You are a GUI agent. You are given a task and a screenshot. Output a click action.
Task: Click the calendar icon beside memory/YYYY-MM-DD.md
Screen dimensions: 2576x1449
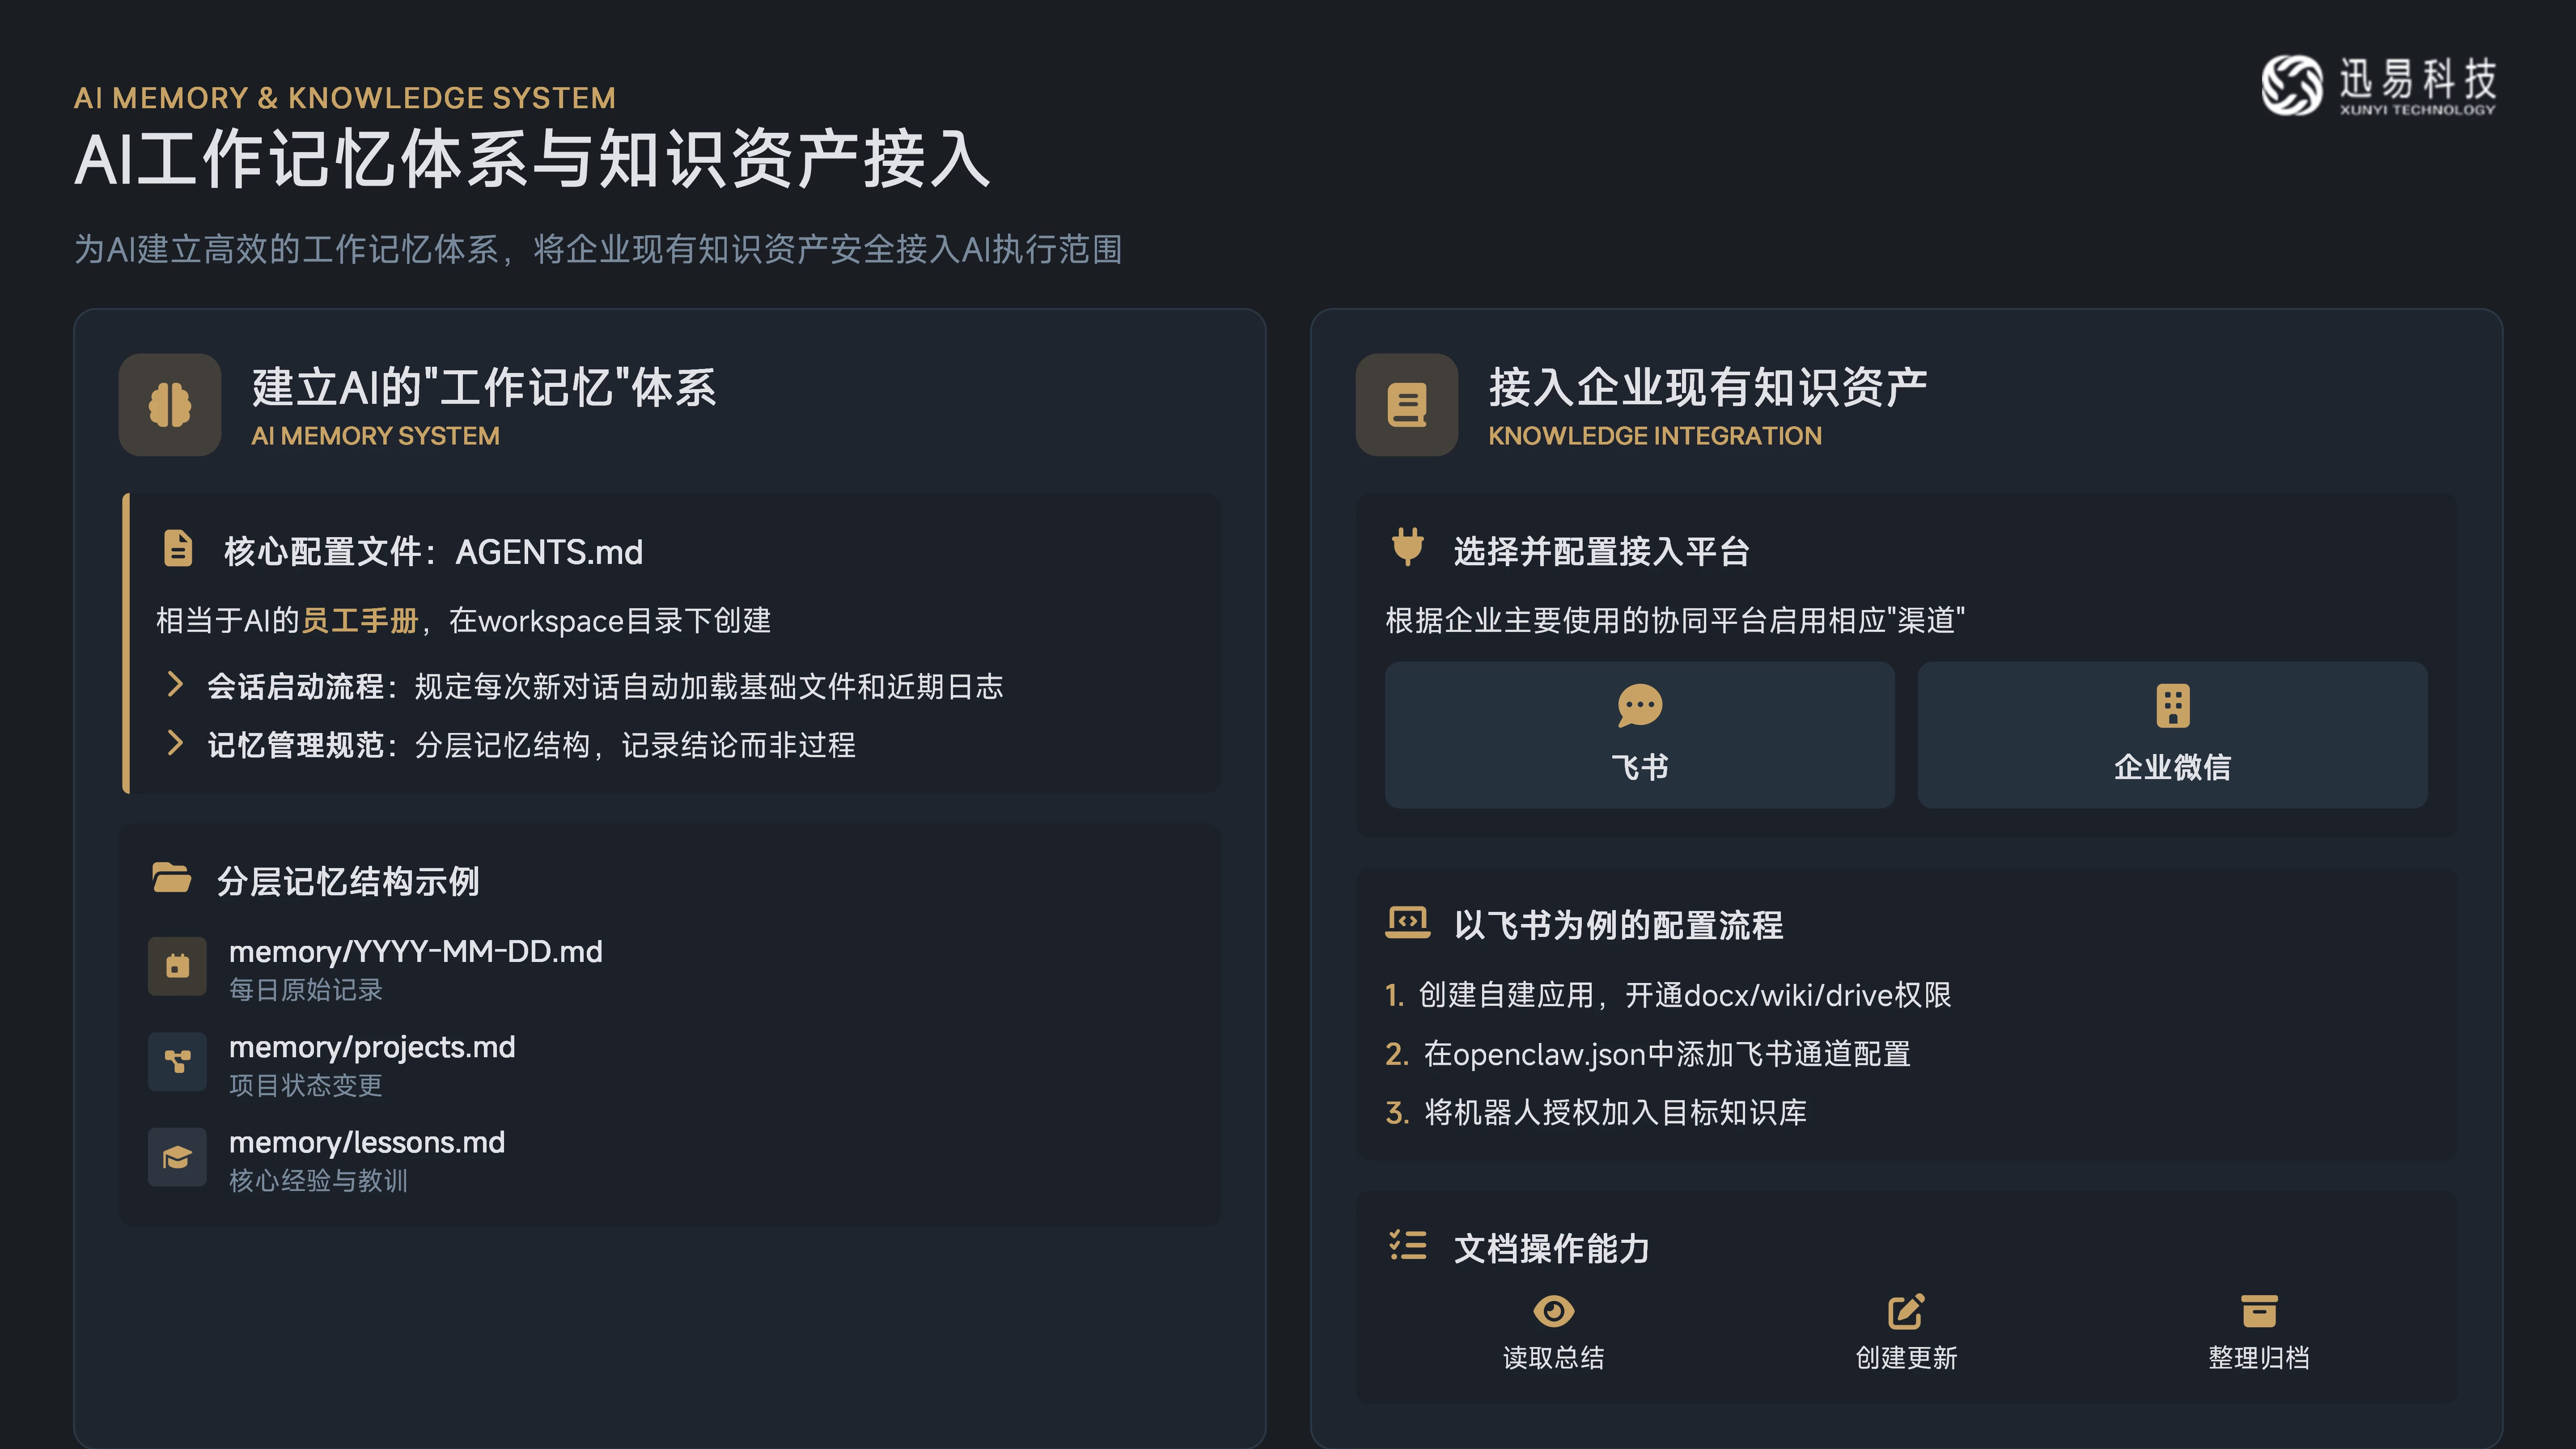pos(177,966)
